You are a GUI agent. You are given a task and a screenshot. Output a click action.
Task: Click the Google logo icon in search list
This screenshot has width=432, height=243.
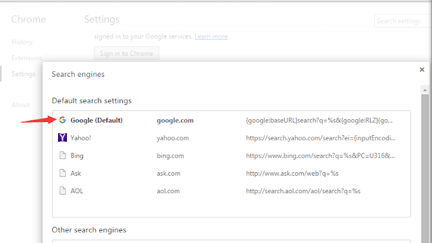tap(63, 120)
